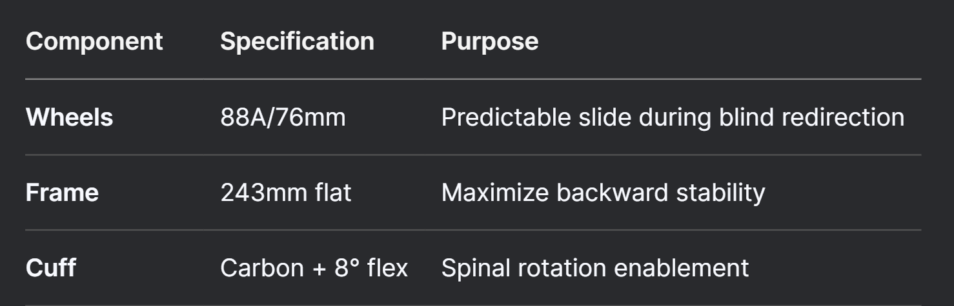Click the Carbon + 8° flex cell
954x306 pixels.
click(x=314, y=268)
